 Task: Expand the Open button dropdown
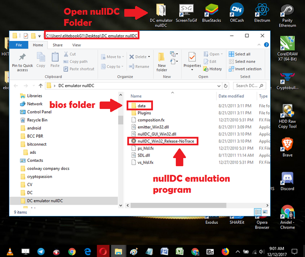click(222, 54)
